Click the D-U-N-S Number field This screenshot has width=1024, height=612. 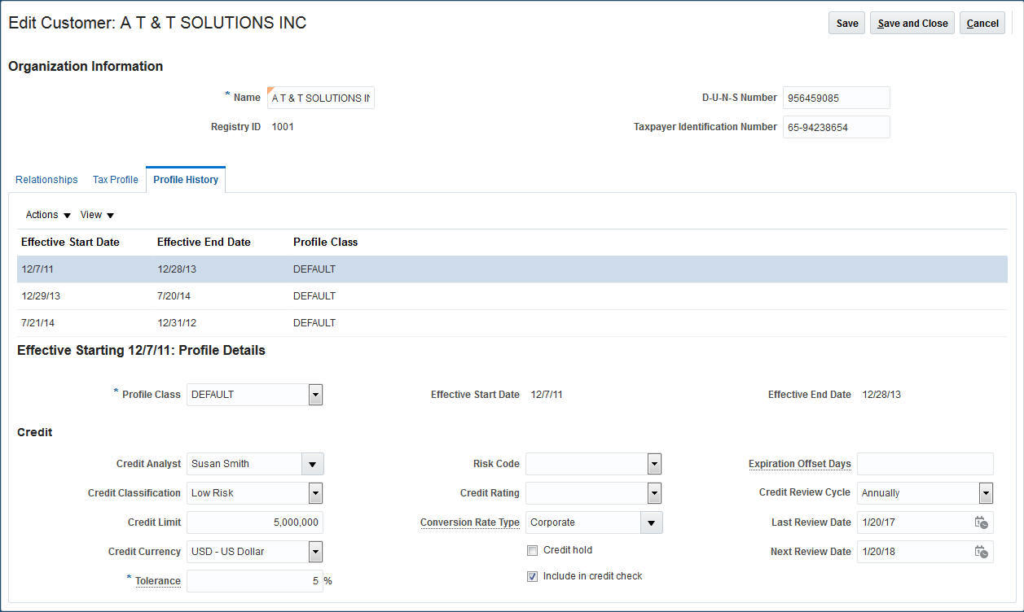[837, 98]
